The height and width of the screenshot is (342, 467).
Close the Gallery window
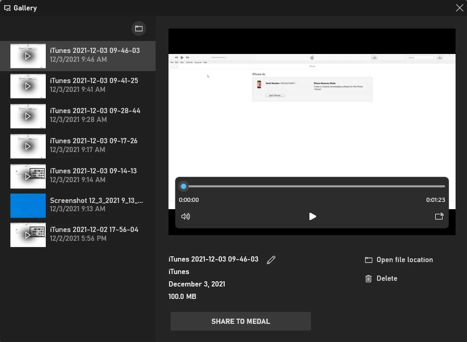tap(459, 8)
